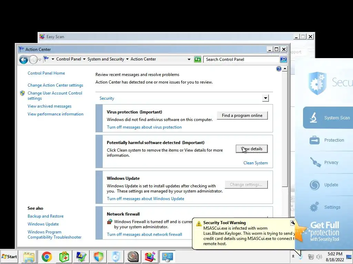Click the Back arrow in Action Center
This screenshot has height=264, width=353.
[23, 59]
